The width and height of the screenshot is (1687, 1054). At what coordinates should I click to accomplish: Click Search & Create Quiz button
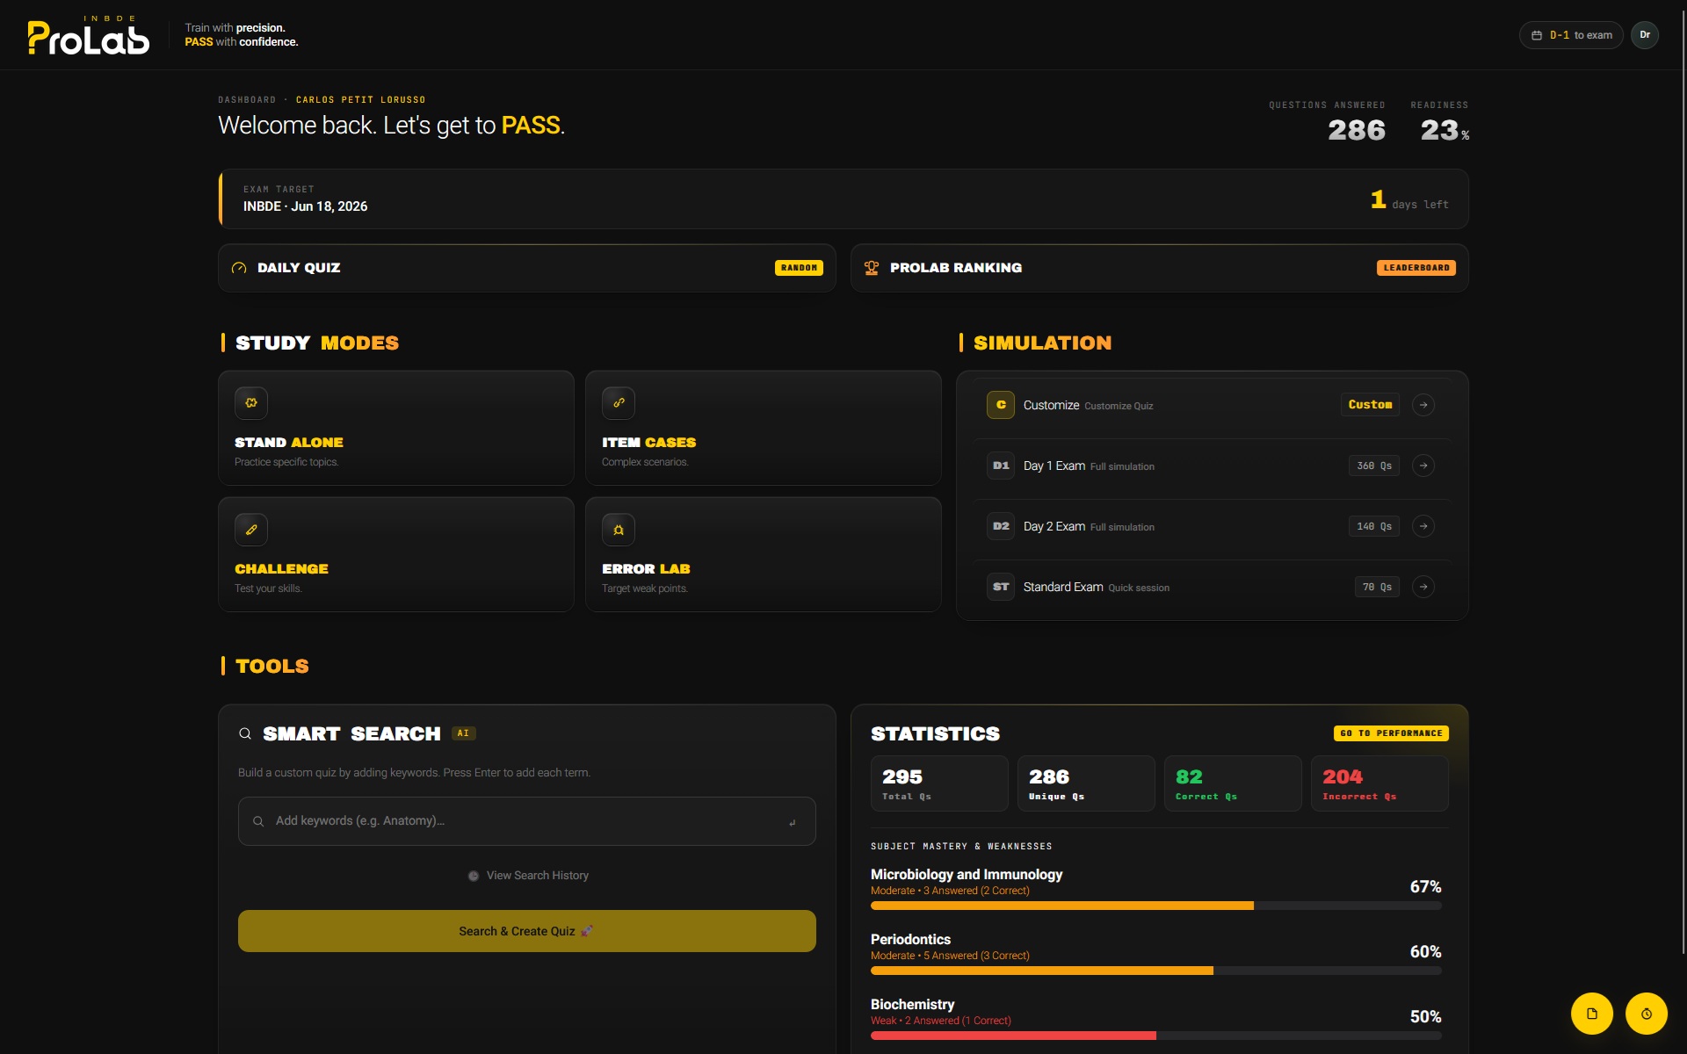coord(526,931)
